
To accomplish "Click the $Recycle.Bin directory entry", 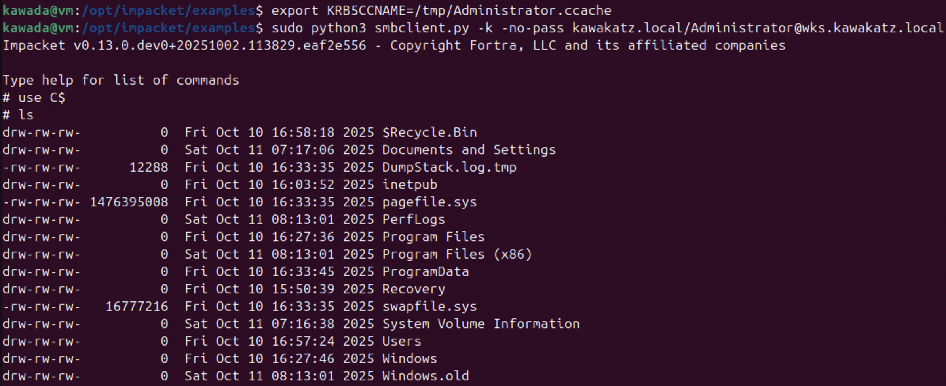I will tap(429, 132).
